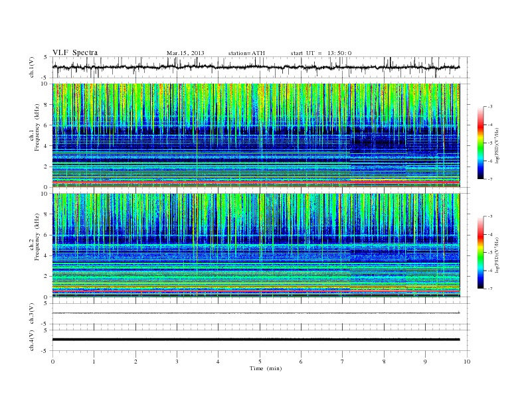The height and width of the screenshot is (406, 526).
Task: Select the ch.1 "Frequency (kHz)" axis label
Action: click(37, 127)
